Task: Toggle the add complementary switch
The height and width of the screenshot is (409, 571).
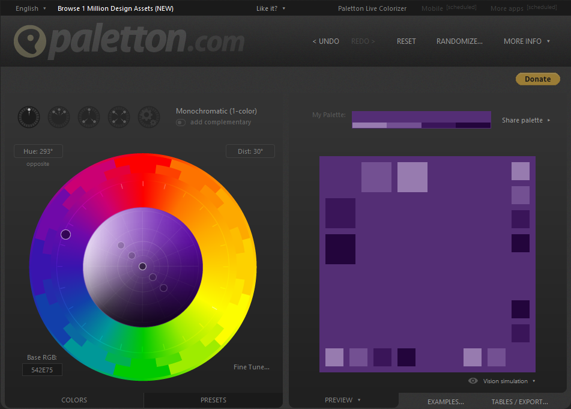Action: coord(181,123)
